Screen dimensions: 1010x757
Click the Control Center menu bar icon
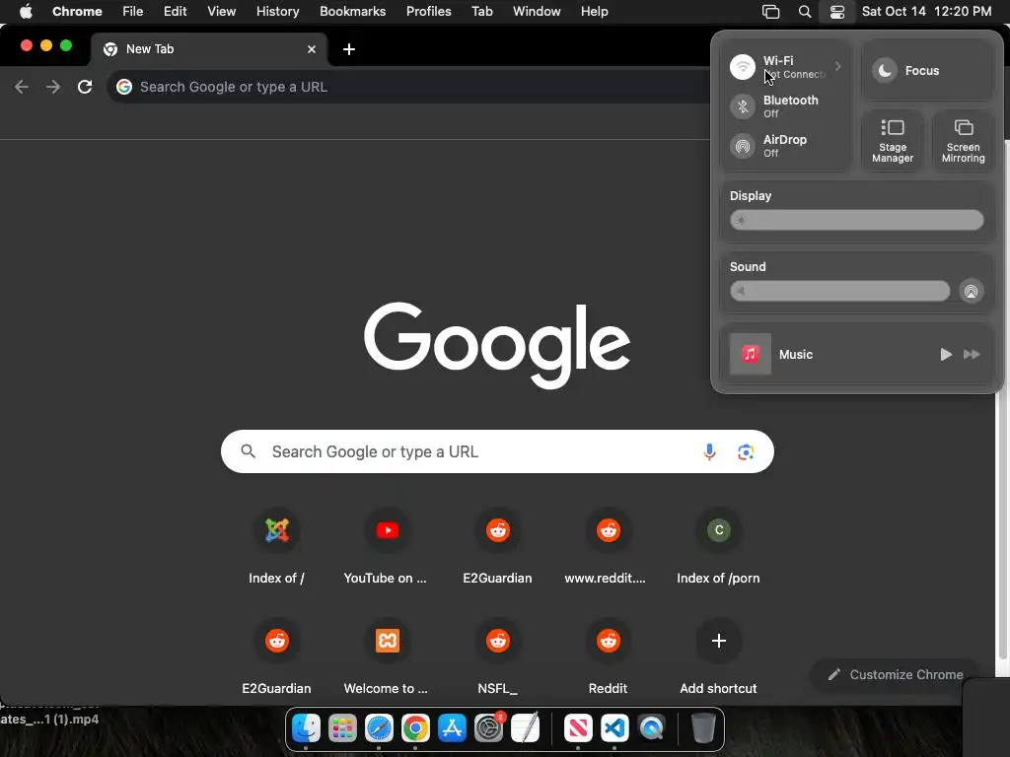(x=836, y=12)
